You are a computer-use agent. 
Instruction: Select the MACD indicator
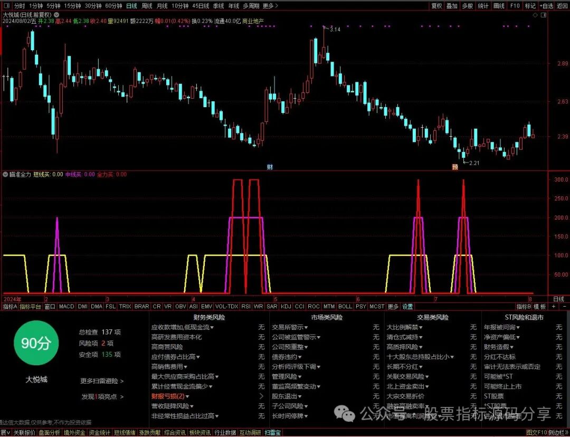[66, 307]
